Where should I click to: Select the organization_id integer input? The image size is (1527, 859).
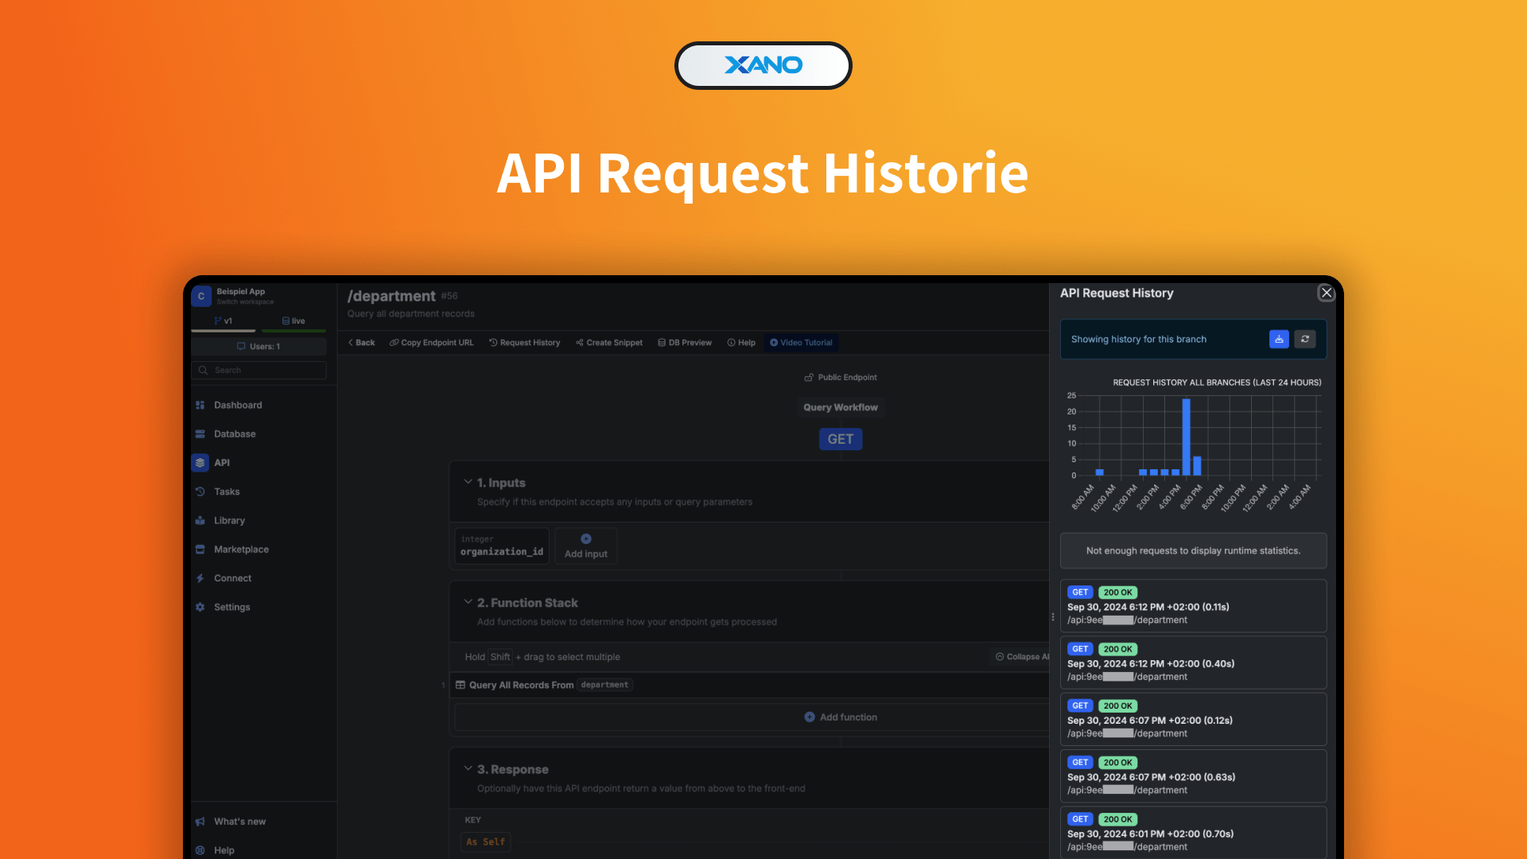click(x=502, y=546)
